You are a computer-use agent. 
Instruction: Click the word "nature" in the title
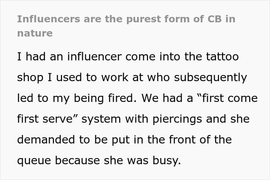pyautogui.click(x=35, y=33)
